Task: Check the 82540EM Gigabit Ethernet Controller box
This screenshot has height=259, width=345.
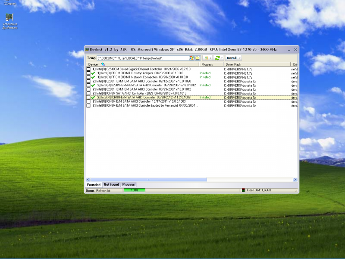Action: tap(88, 69)
